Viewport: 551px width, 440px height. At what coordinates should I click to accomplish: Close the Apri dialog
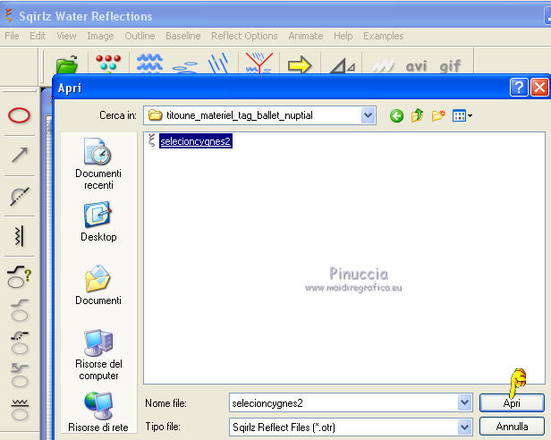[x=539, y=87]
